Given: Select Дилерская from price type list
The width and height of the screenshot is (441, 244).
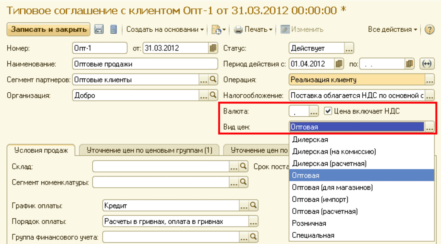Looking at the screenshot, I should click(x=362, y=140).
